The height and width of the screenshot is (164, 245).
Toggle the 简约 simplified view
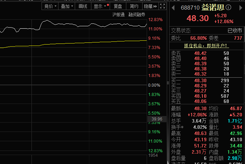(x=134, y=6)
